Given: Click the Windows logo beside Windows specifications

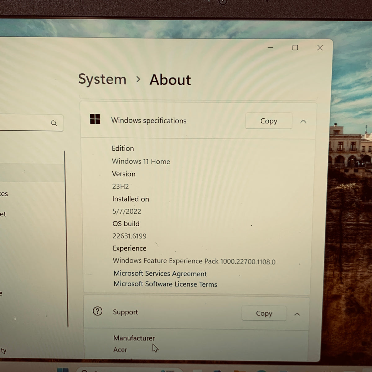Looking at the screenshot, I should (x=95, y=119).
